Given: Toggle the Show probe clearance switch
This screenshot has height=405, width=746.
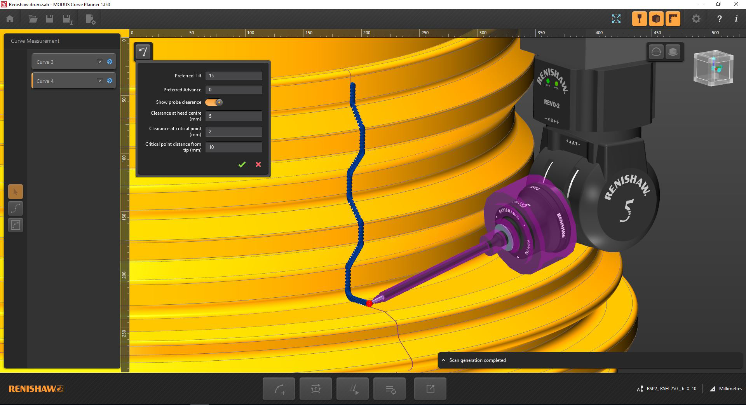Looking at the screenshot, I should (214, 102).
